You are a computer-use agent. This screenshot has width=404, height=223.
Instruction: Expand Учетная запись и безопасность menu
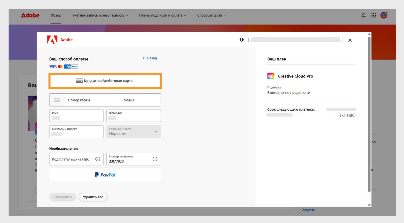(x=100, y=15)
